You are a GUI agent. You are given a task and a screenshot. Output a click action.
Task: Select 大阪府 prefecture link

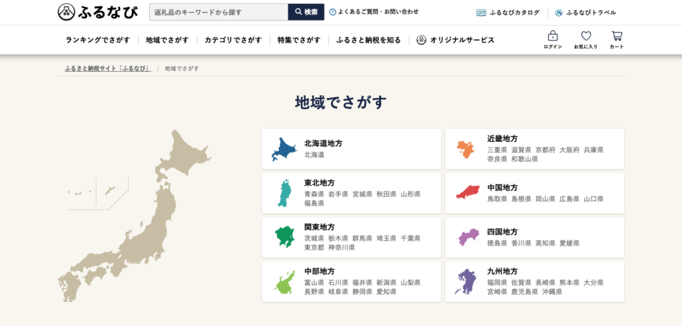(569, 150)
